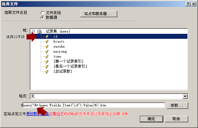Click lightning icon beside time field
198x128 pixels.
(47, 57)
